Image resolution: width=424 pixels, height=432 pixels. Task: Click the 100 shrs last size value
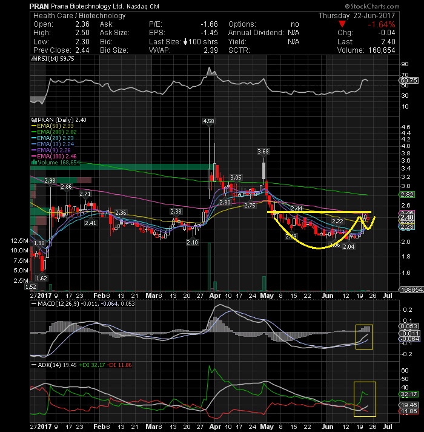point(203,42)
